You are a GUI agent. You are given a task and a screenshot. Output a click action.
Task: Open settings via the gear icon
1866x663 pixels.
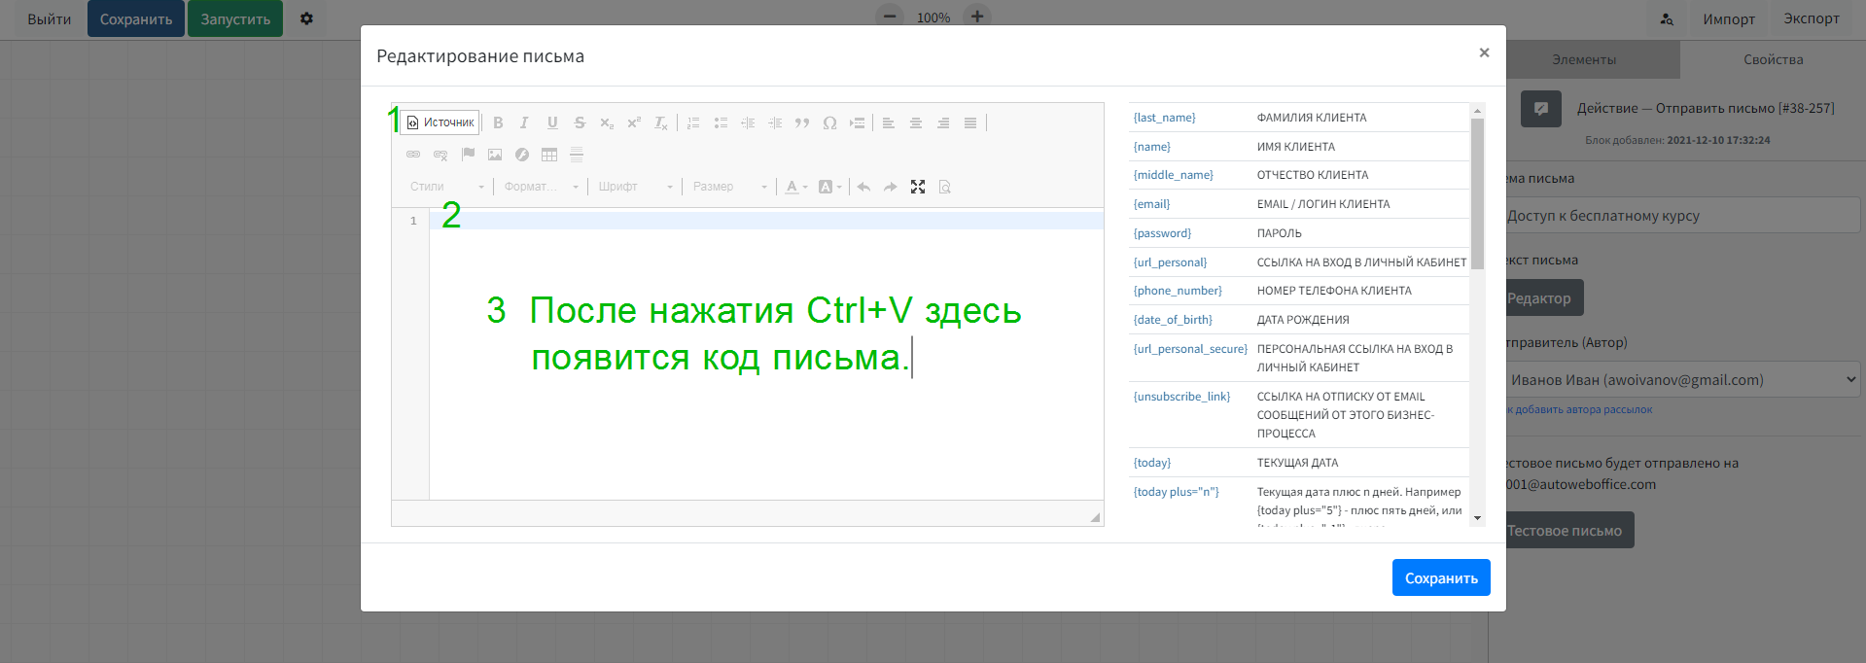click(306, 18)
